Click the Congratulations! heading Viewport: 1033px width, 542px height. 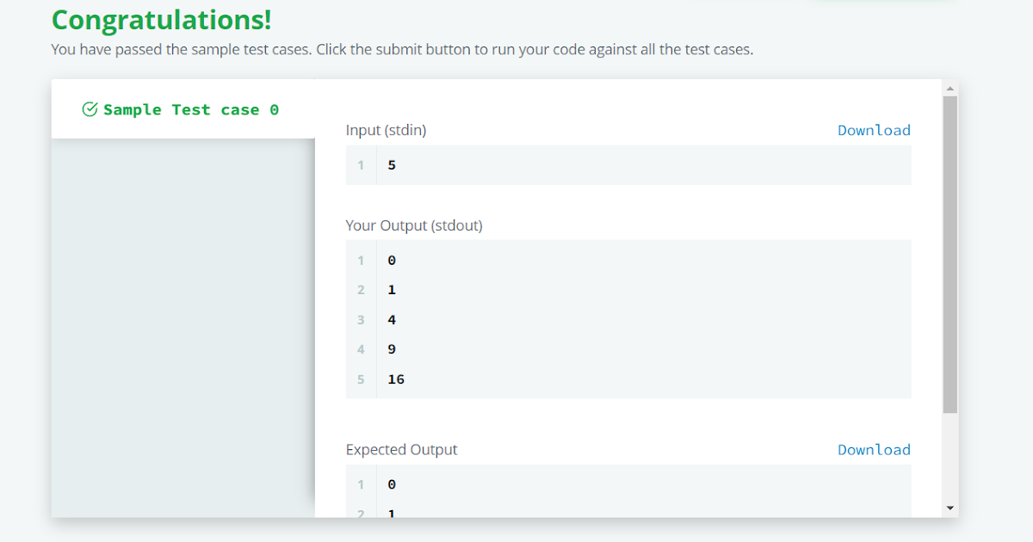[162, 20]
